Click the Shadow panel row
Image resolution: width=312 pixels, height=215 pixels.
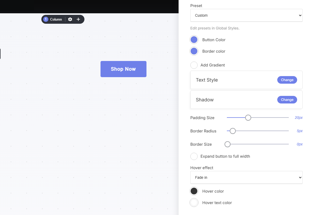tap(246, 100)
